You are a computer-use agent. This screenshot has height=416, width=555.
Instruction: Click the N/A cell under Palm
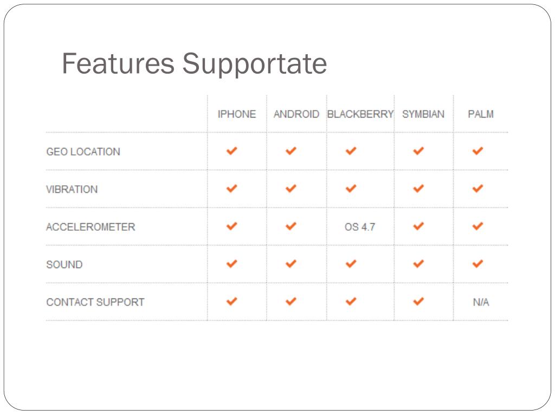tap(481, 302)
